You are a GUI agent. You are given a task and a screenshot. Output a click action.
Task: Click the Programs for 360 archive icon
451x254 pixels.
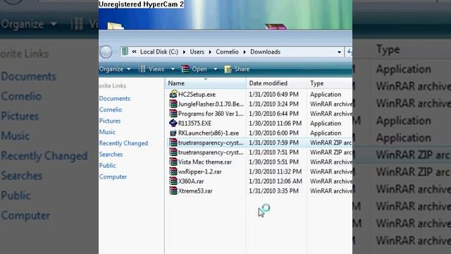pos(173,114)
